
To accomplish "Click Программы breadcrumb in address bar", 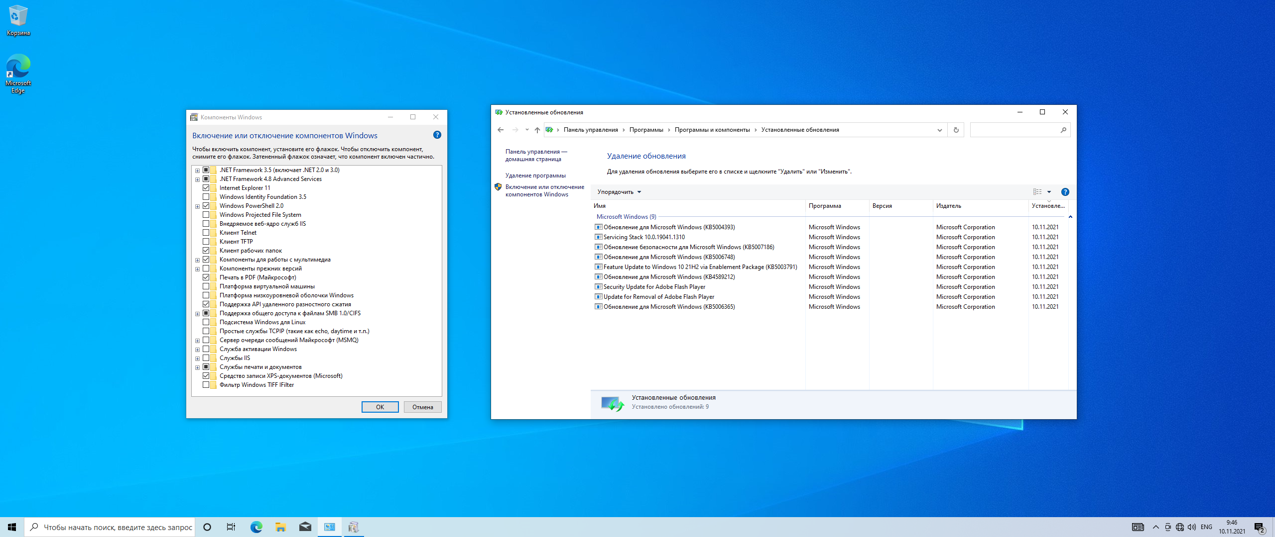I will pos(646,130).
